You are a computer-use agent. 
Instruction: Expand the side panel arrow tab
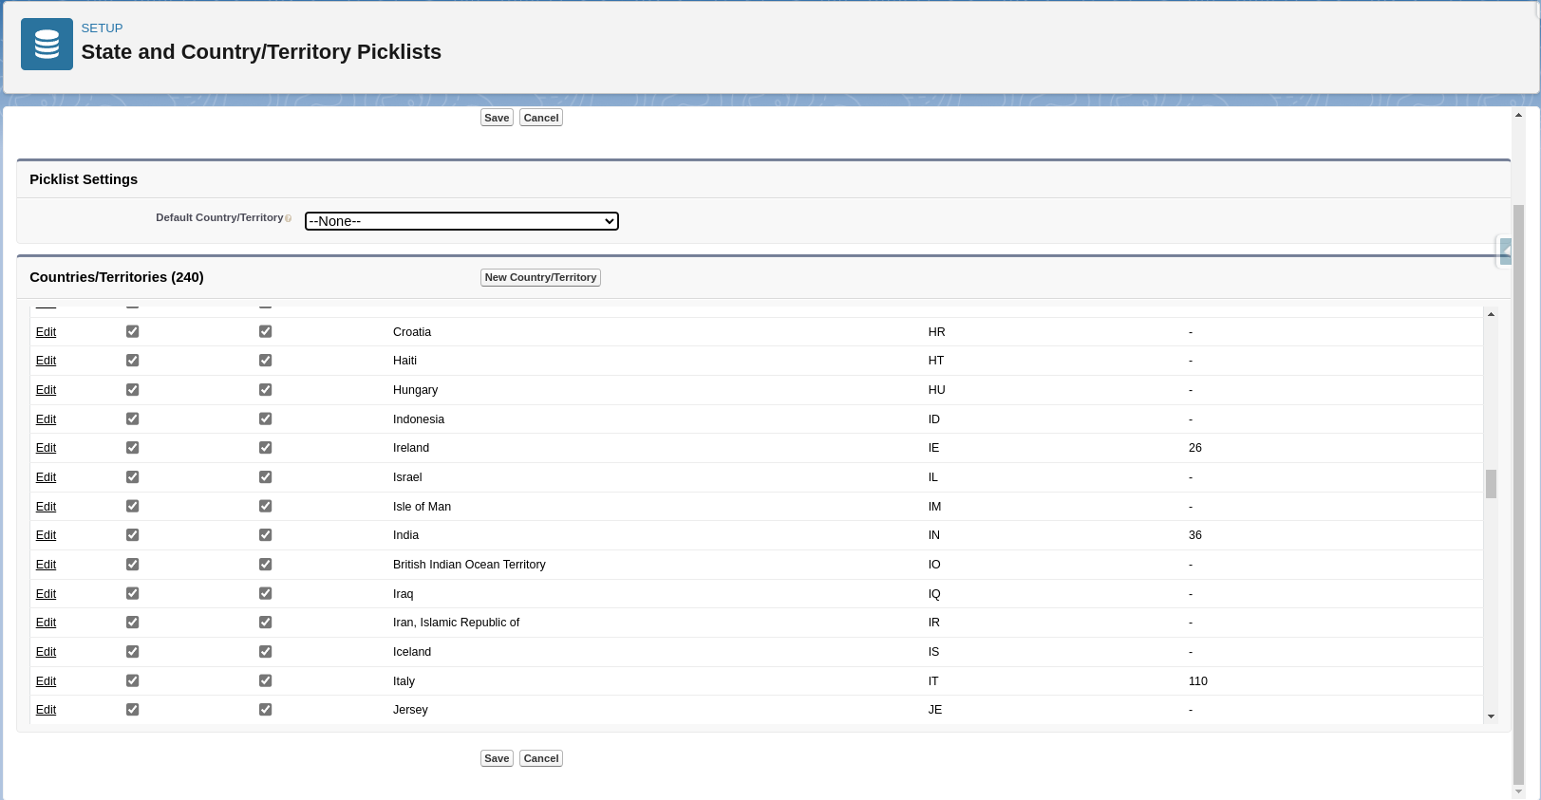pyautogui.click(x=1505, y=251)
